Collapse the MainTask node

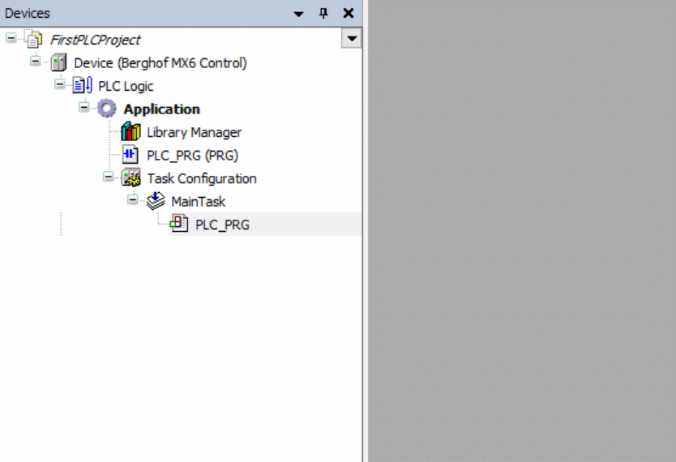coord(132,199)
